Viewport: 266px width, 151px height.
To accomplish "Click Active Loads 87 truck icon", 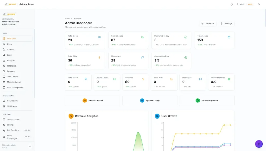I will [x=143, y=37].
